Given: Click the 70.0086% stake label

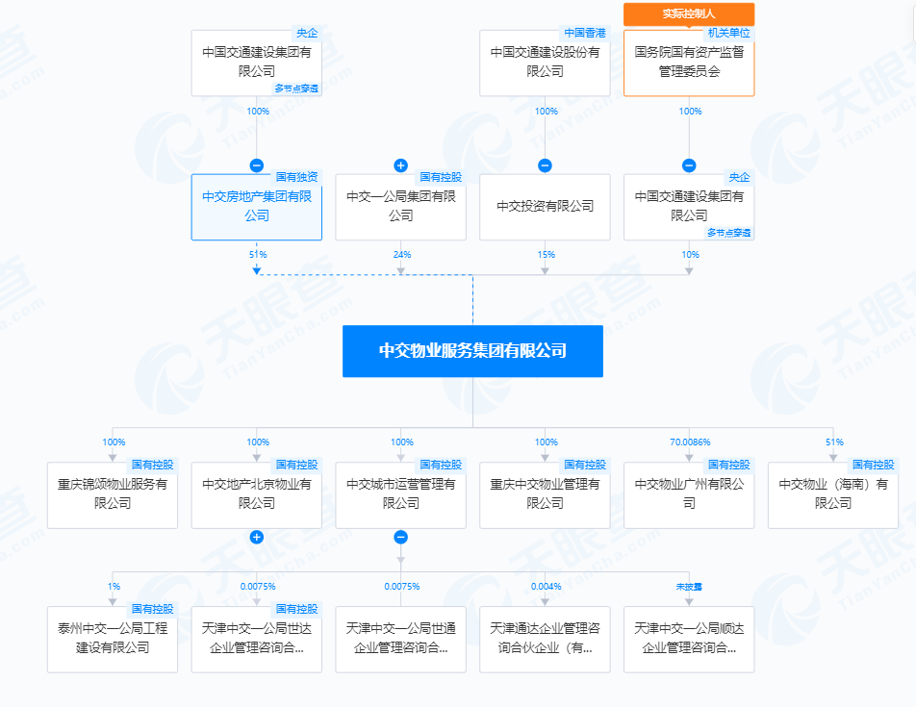Looking at the screenshot, I should [x=690, y=442].
